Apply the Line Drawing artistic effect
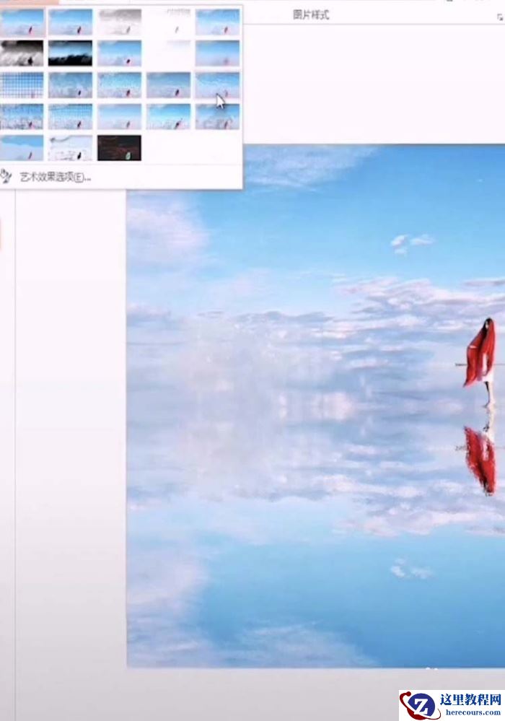The height and width of the screenshot is (721, 505). (217, 22)
